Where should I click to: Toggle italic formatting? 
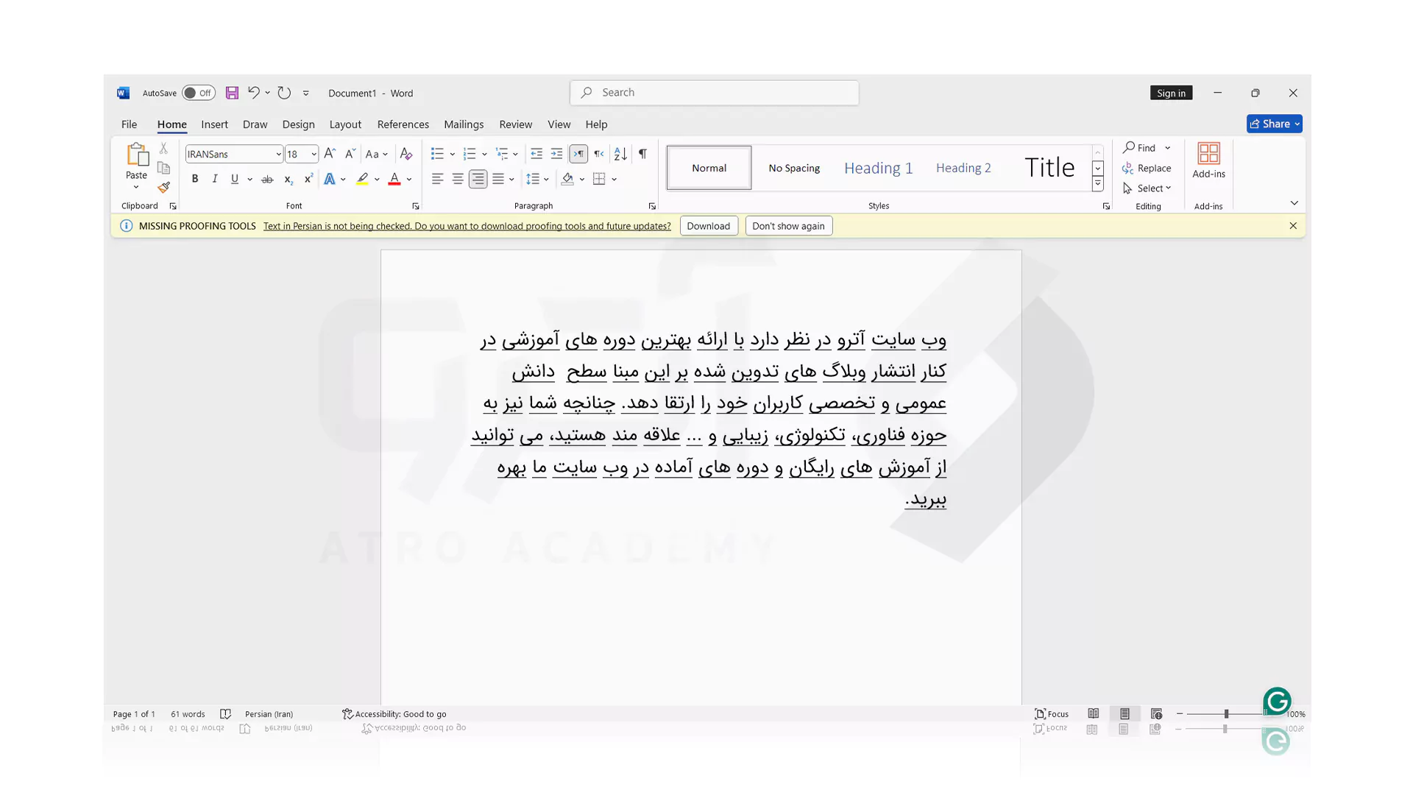click(214, 179)
